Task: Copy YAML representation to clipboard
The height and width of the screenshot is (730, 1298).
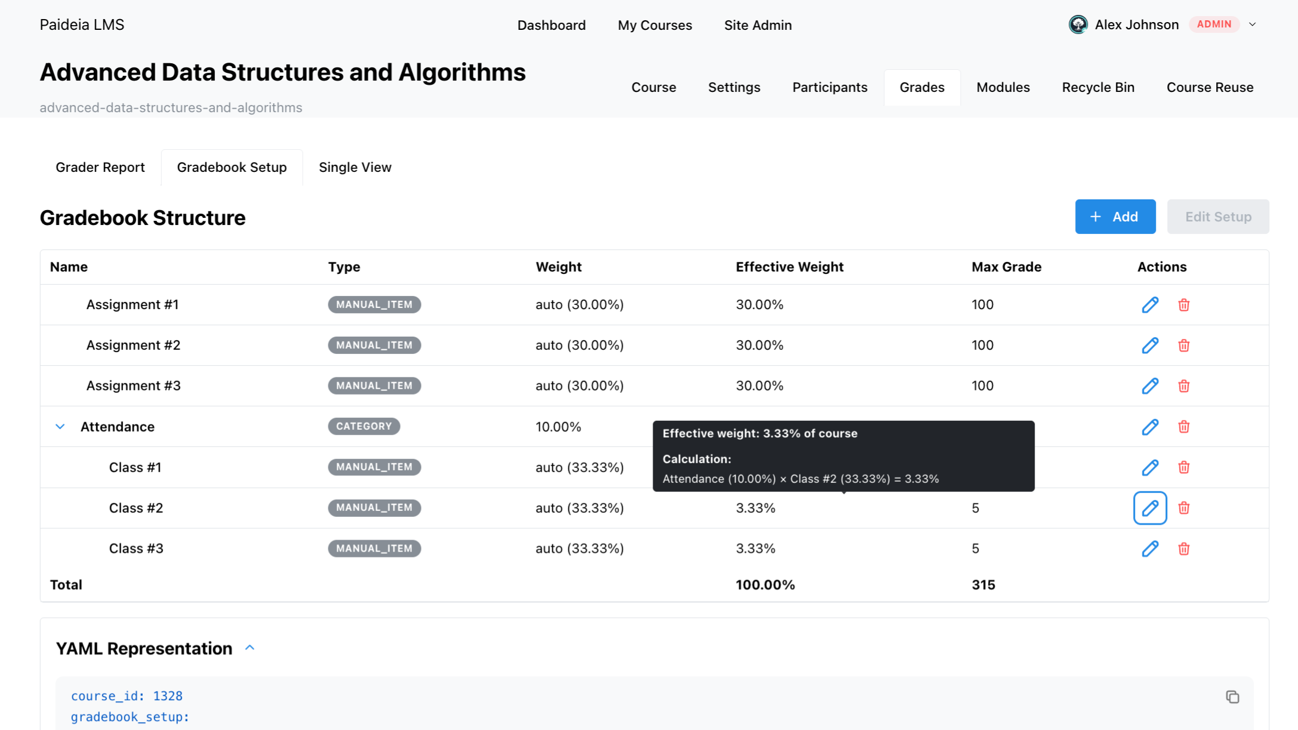Action: pyautogui.click(x=1232, y=697)
